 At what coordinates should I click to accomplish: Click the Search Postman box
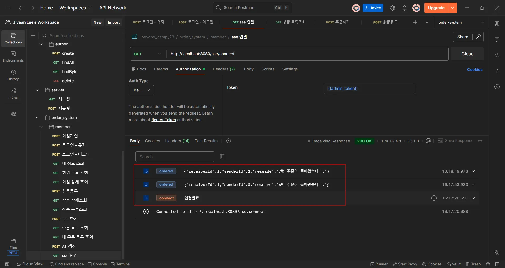tap(252, 8)
